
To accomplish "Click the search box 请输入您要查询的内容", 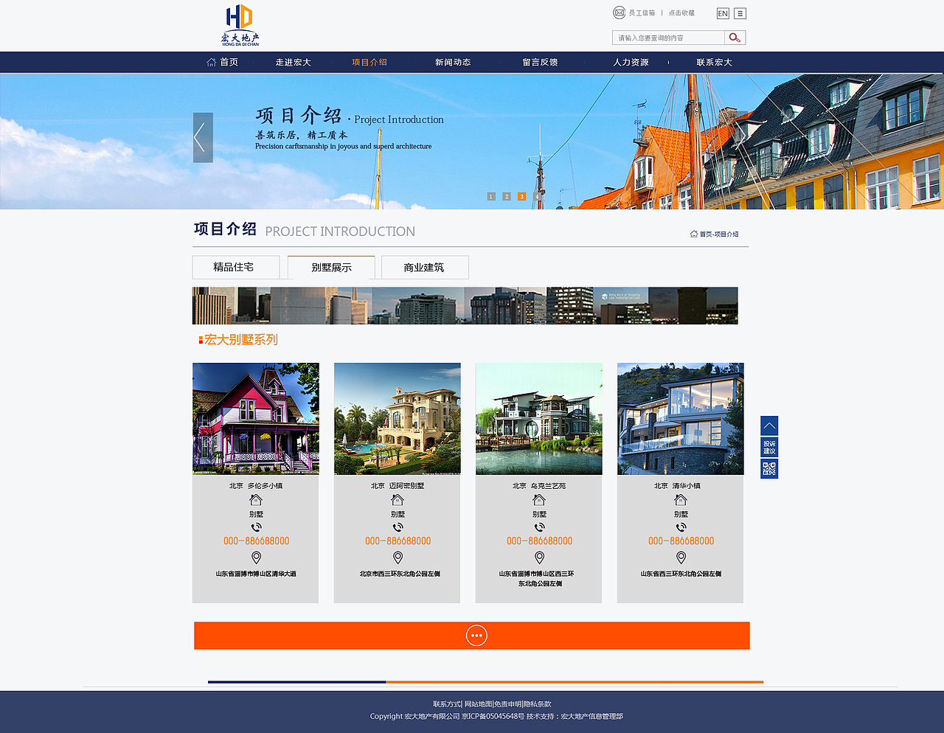I will pos(668,38).
